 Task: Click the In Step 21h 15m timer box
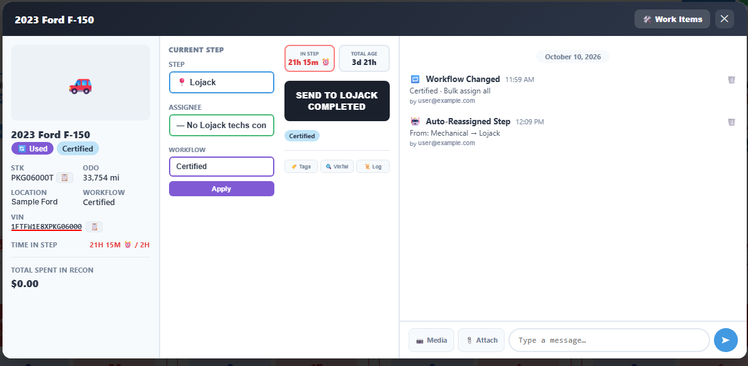[310, 58]
